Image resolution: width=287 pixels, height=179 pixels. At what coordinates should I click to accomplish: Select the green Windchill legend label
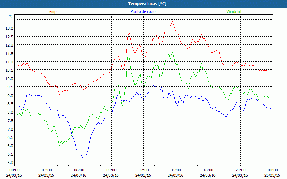click(x=234, y=11)
